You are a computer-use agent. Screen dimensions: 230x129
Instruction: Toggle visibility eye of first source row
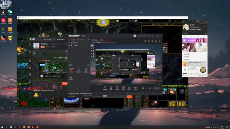point(69,43)
